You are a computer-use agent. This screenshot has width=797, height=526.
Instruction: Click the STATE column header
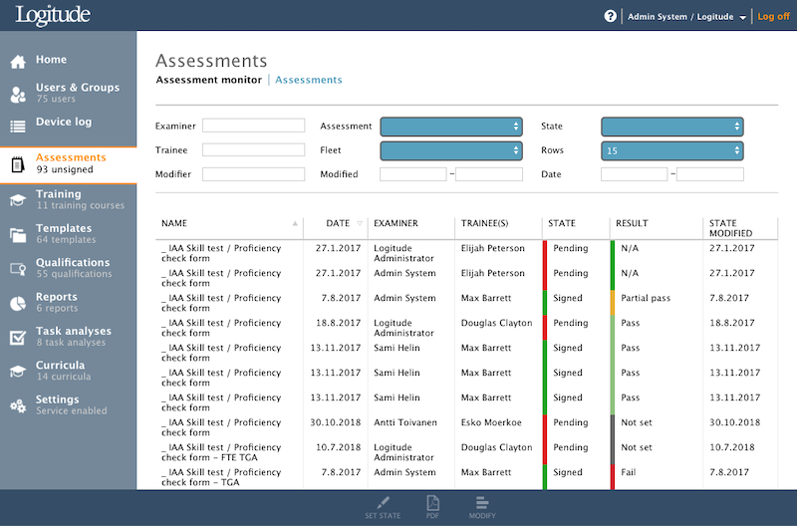pyautogui.click(x=562, y=223)
